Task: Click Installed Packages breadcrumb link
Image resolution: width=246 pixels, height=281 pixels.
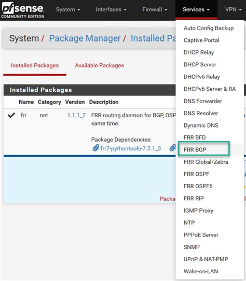Action: 153,38
